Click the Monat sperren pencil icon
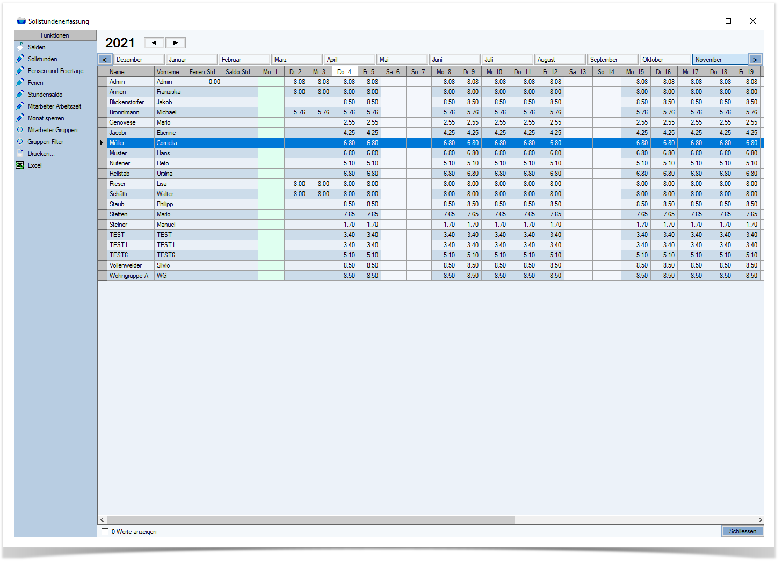Viewport: 782px width, 563px height. (x=20, y=118)
